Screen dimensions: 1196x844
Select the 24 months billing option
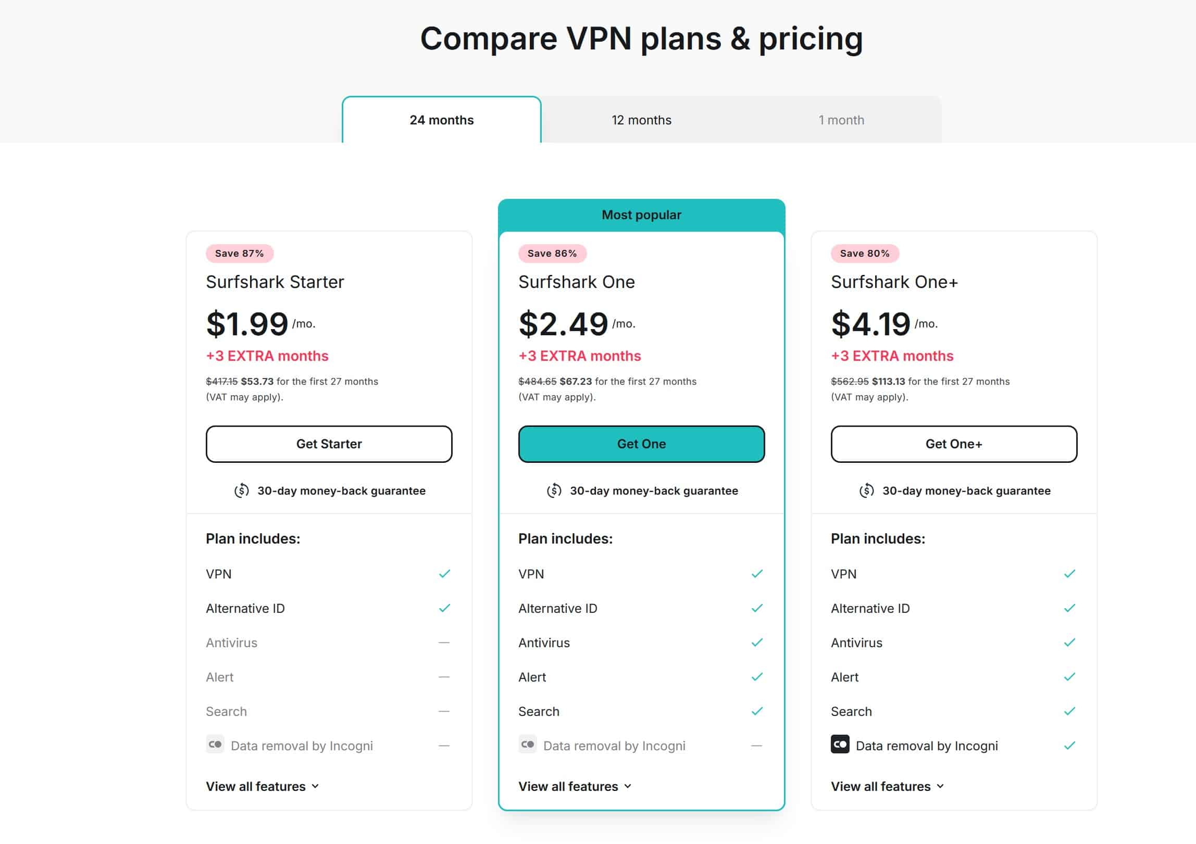pyautogui.click(x=442, y=119)
